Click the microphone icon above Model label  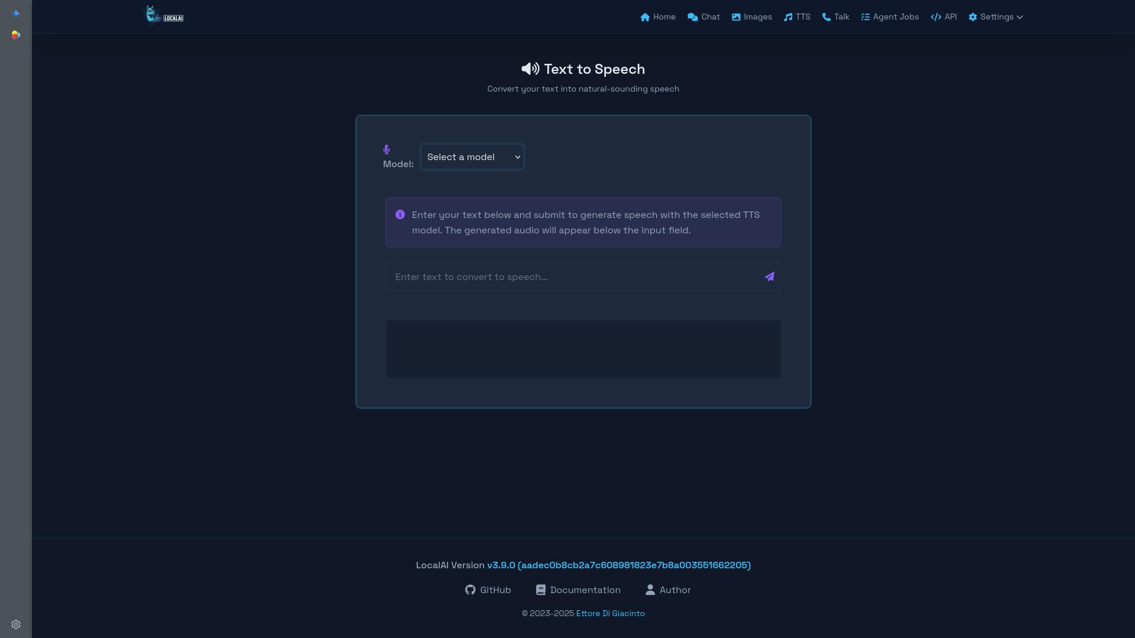[x=387, y=149]
